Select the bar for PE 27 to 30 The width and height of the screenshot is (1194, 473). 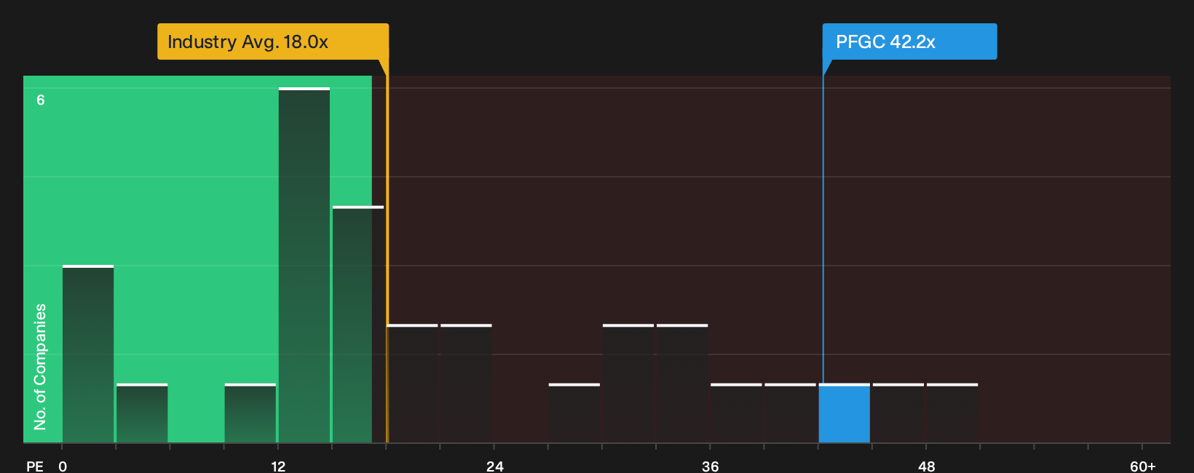click(574, 413)
